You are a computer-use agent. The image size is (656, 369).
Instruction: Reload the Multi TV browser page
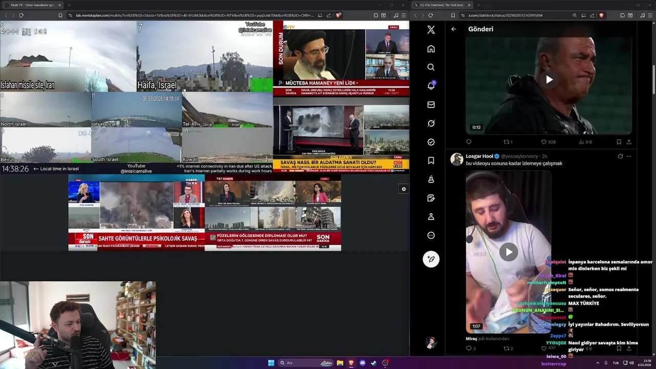click(x=21, y=15)
